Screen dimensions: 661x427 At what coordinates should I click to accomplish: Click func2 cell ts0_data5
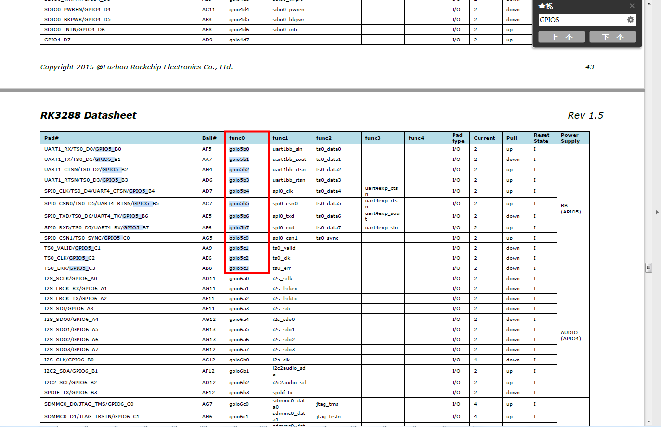point(329,204)
